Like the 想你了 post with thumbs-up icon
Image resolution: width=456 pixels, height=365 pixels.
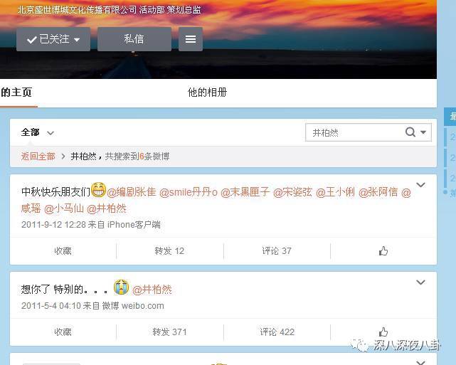tap(383, 332)
